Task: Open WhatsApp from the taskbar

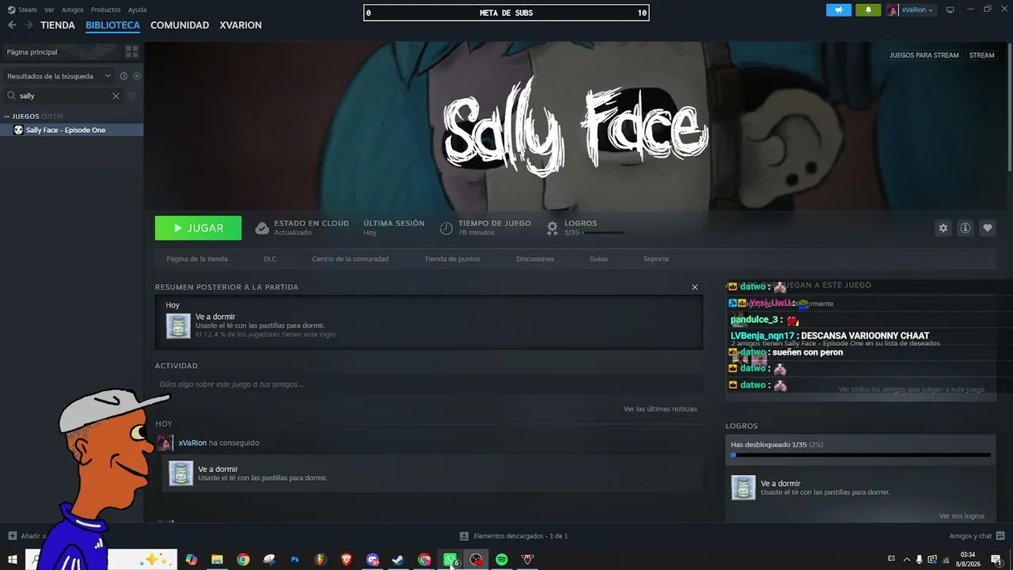Action: tap(450, 560)
